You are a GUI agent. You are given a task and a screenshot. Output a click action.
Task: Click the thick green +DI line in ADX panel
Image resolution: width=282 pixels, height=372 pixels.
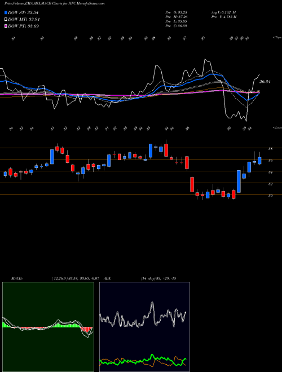point(143,361)
